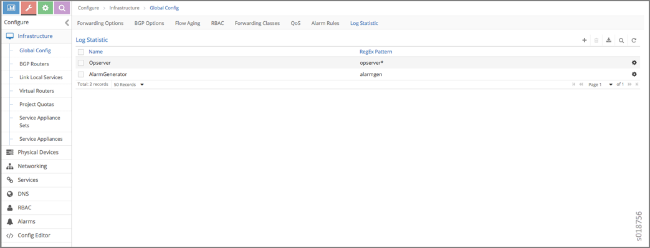
Task: Open the gear actions for Opserver row
Action: point(634,62)
